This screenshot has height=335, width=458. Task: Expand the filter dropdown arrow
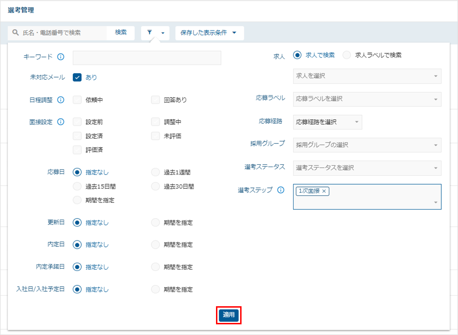pyautogui.click(x=163, y=32)
